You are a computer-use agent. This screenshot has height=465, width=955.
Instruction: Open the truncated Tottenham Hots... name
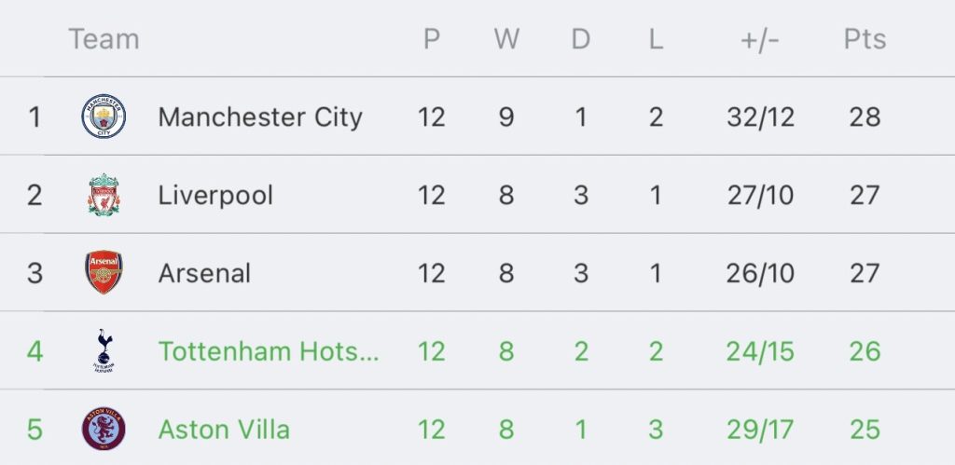tap(269, 351)
